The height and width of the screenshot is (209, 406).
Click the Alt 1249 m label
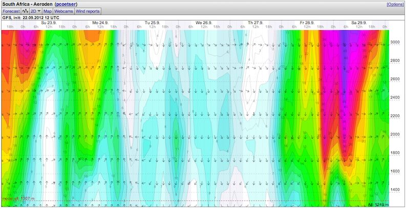point(378,205)
